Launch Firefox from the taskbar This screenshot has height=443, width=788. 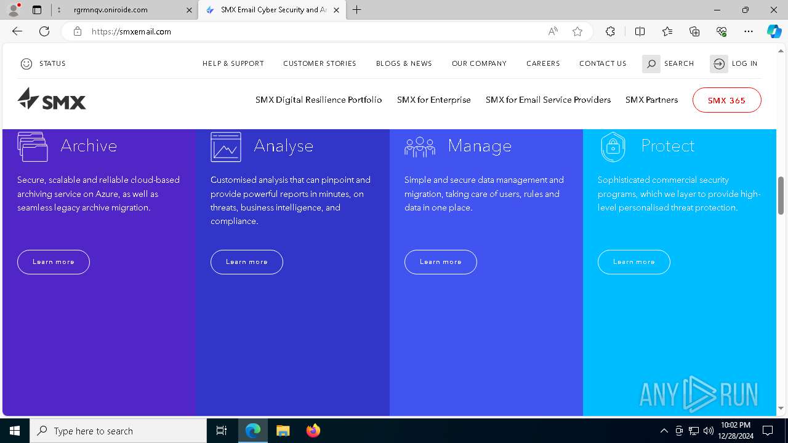click(313, 431)
